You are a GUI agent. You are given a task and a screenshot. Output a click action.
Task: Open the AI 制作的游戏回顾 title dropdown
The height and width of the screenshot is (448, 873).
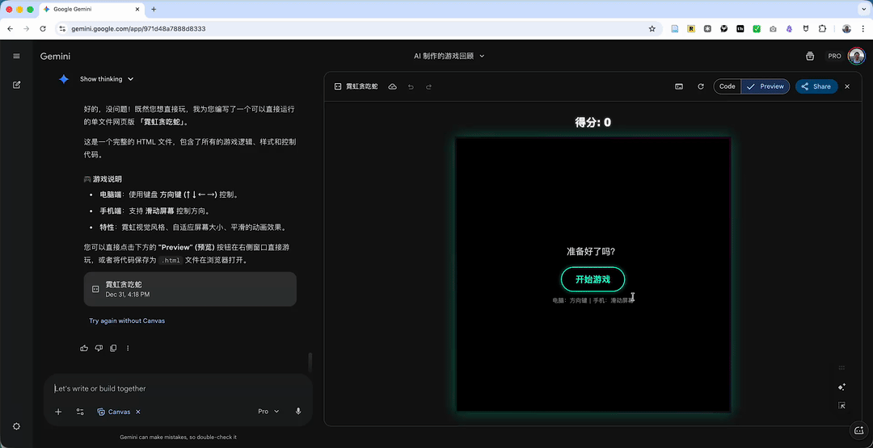(449, 57)
